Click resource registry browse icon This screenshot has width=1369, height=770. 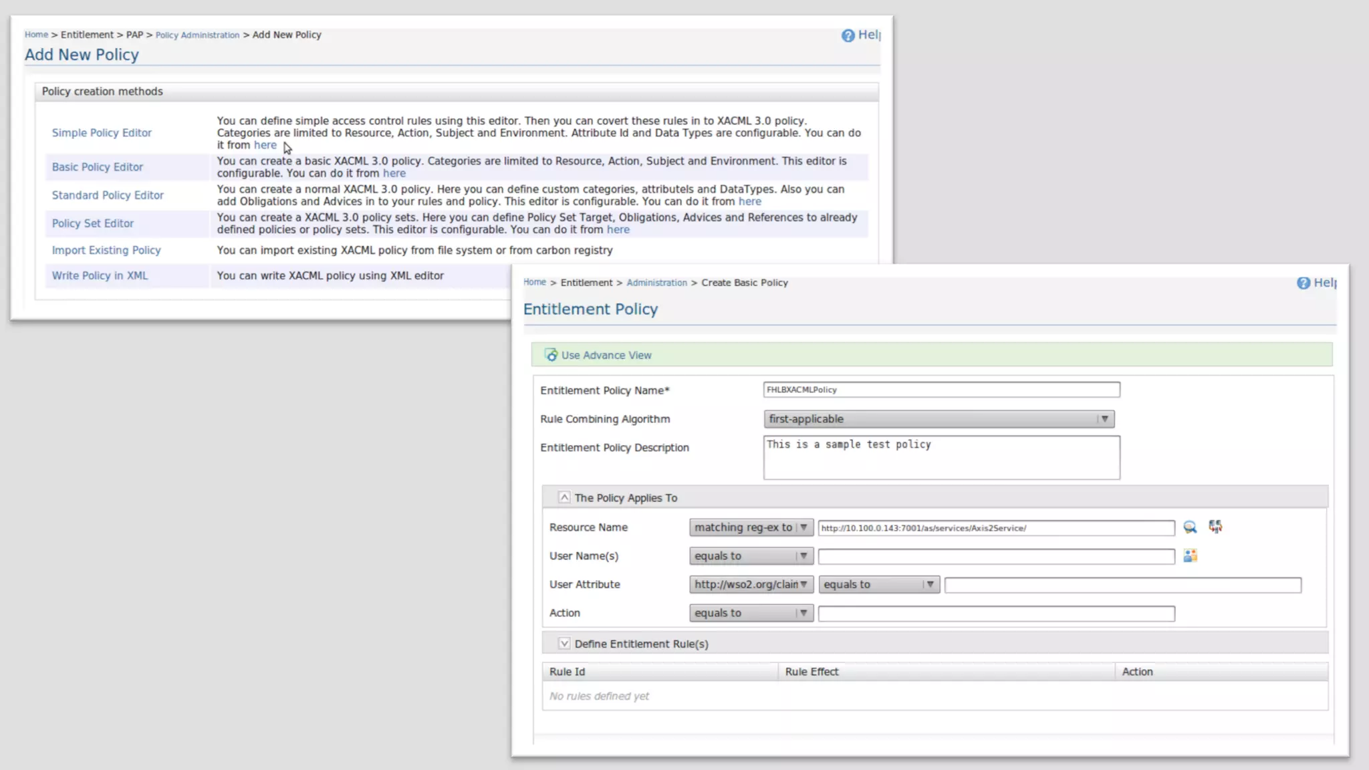tap(1215, 527)
